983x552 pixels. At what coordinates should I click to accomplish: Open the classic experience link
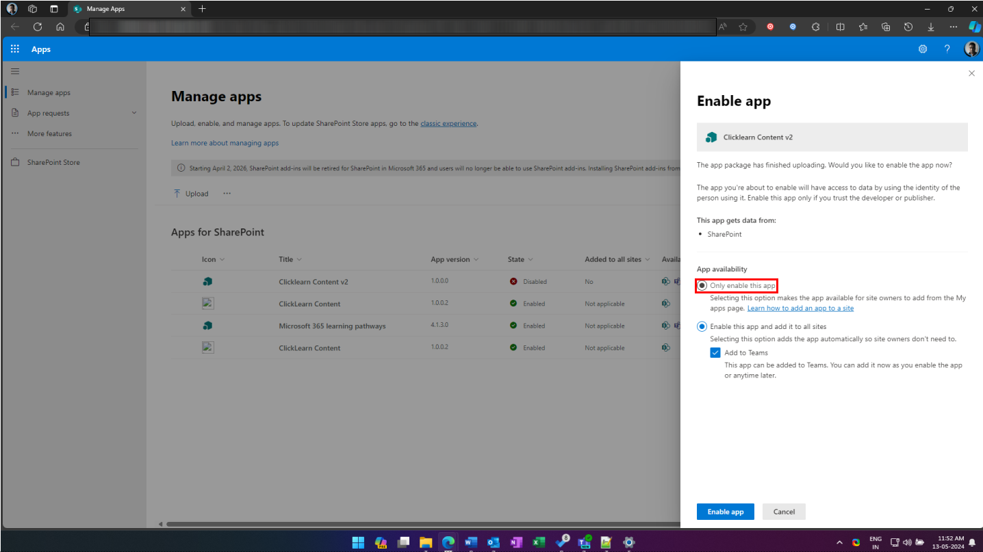point(448,123)
